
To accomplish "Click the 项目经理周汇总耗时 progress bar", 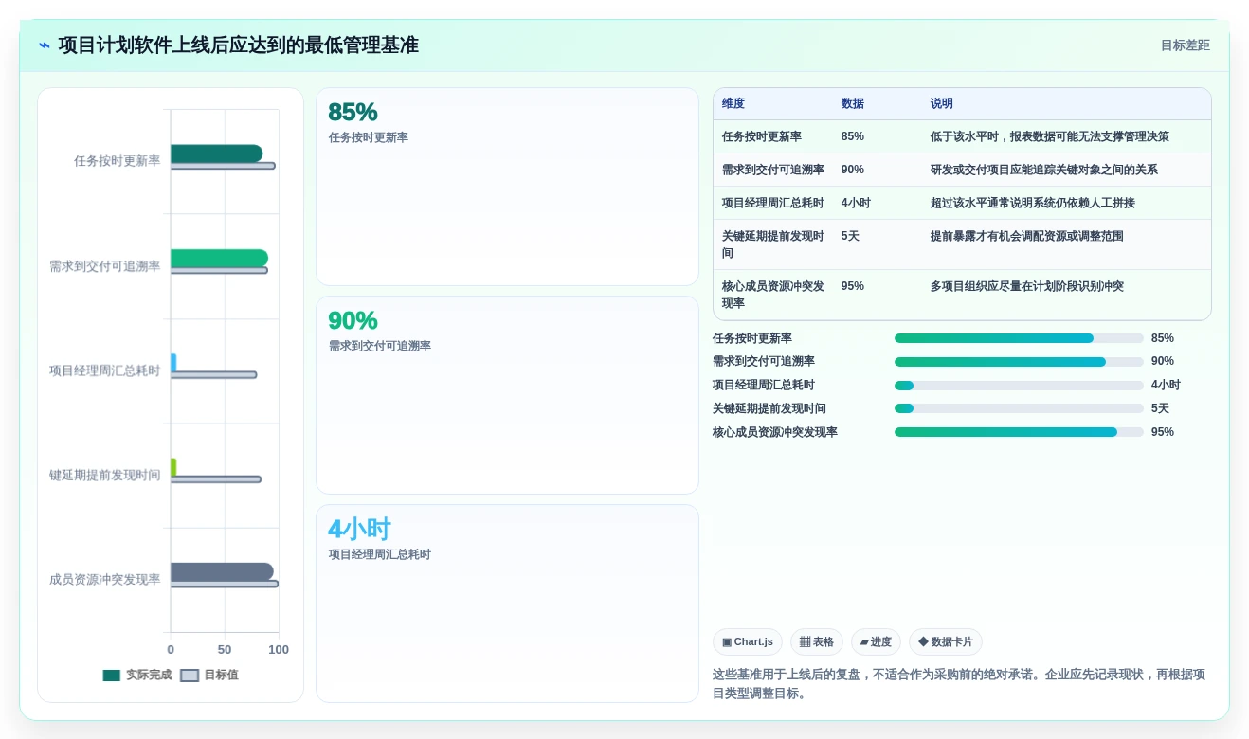I will pos(1019,386).
